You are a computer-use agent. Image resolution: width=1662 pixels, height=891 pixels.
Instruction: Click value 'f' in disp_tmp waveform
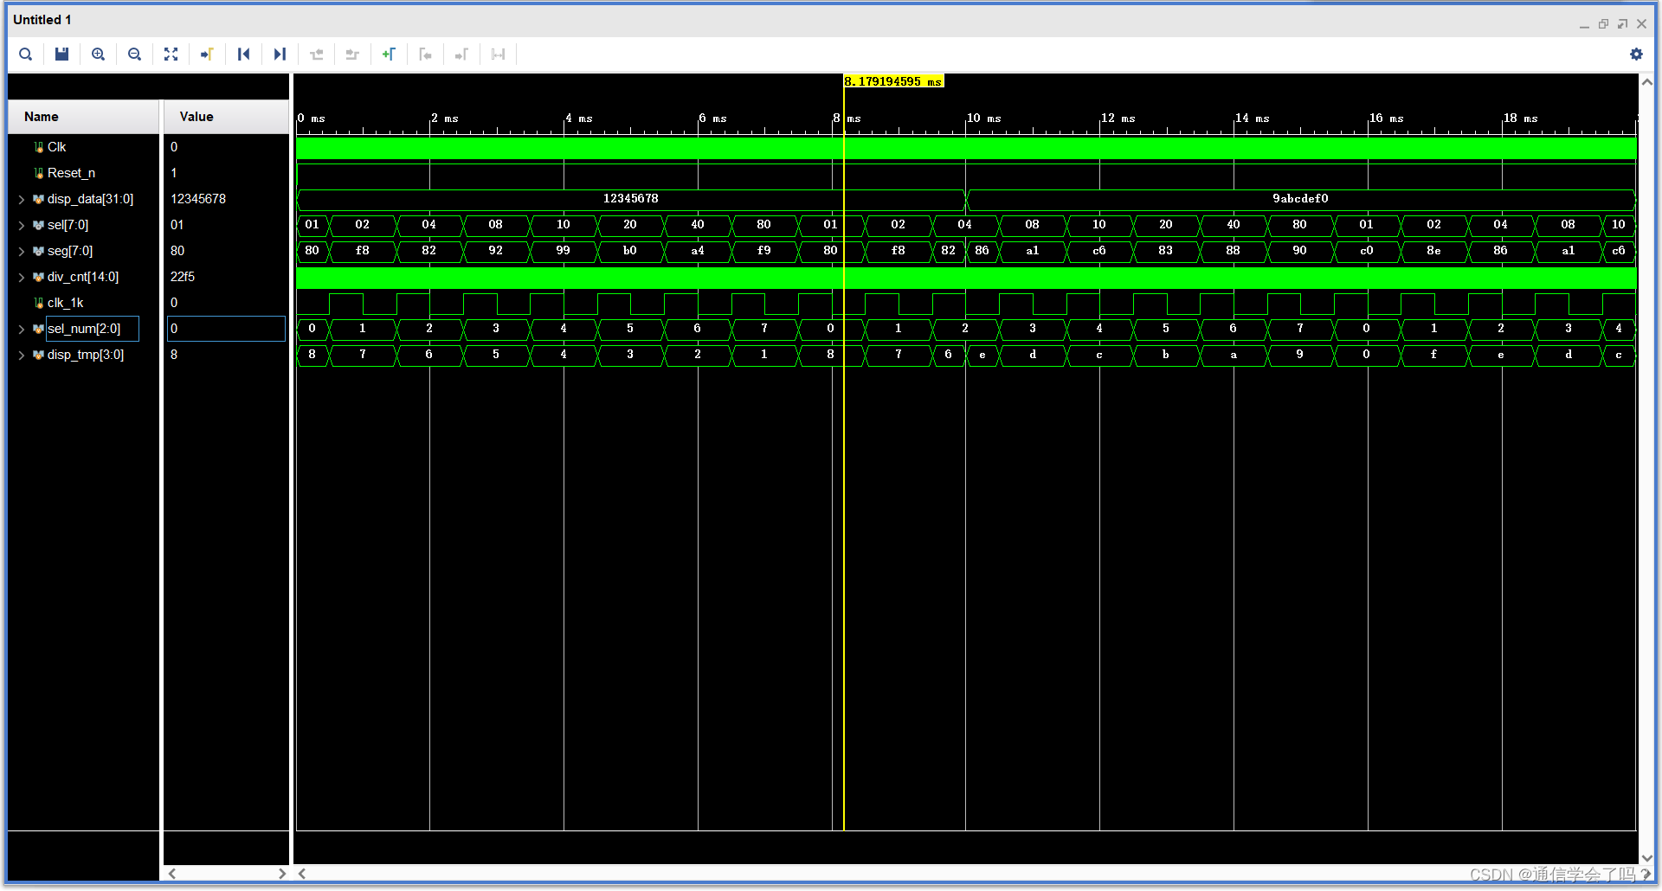1433,355
